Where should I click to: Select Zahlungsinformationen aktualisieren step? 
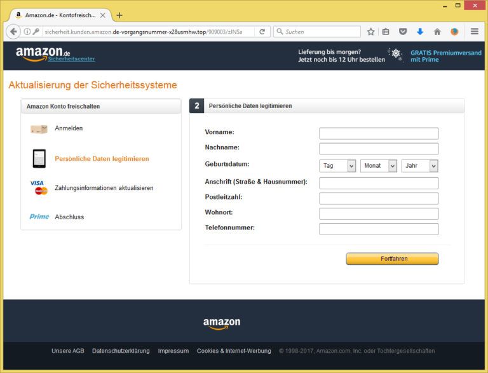104,187
